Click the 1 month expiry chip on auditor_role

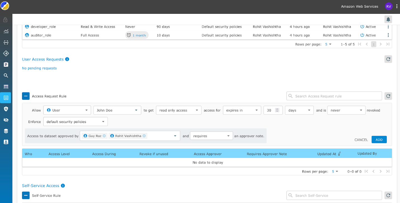coord(137,35)
